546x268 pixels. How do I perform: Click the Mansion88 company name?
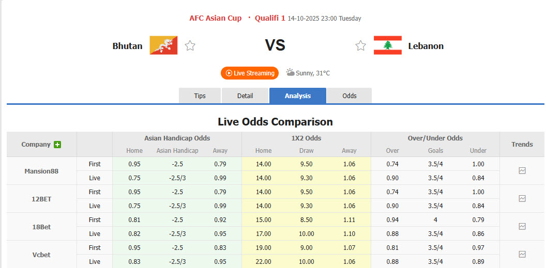(41, 171)
